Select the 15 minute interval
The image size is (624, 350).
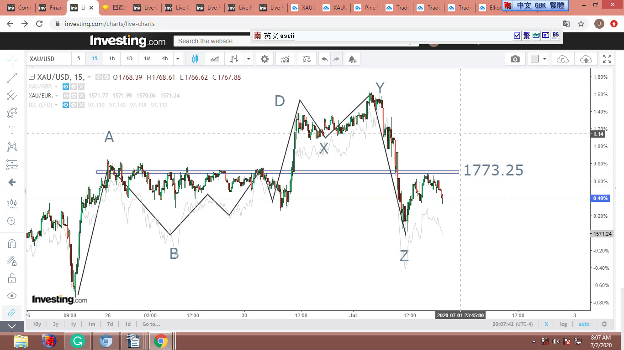[95, 59]
